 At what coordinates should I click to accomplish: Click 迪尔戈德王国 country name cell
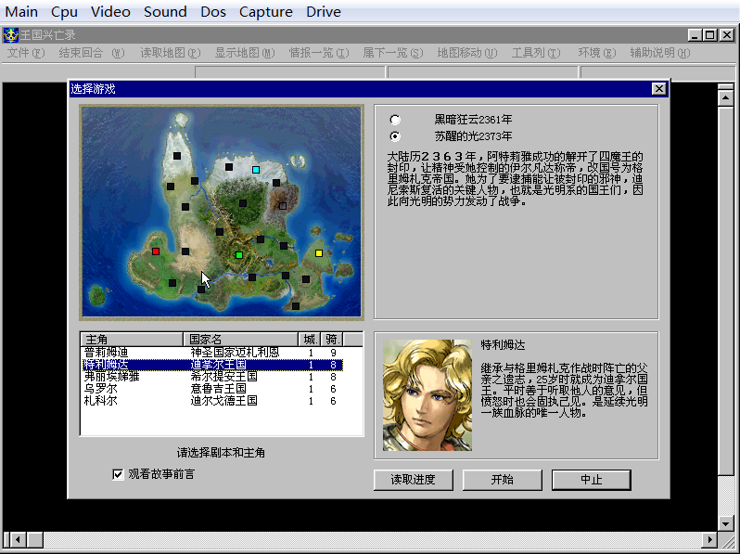pos(223,401)
